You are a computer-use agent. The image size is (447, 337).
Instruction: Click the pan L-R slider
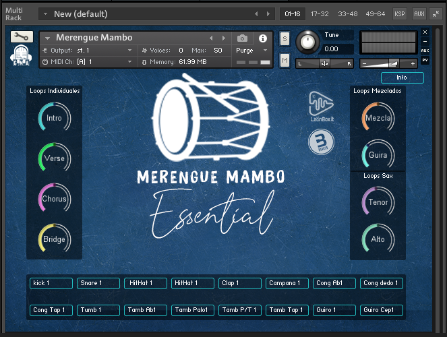(324, 63)
